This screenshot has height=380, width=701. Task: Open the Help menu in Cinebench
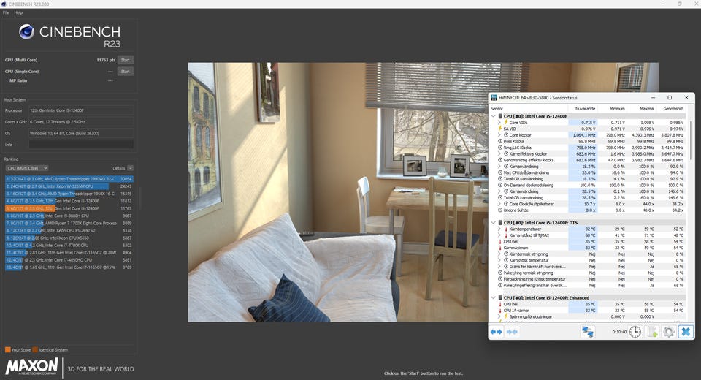coord(18,12)
